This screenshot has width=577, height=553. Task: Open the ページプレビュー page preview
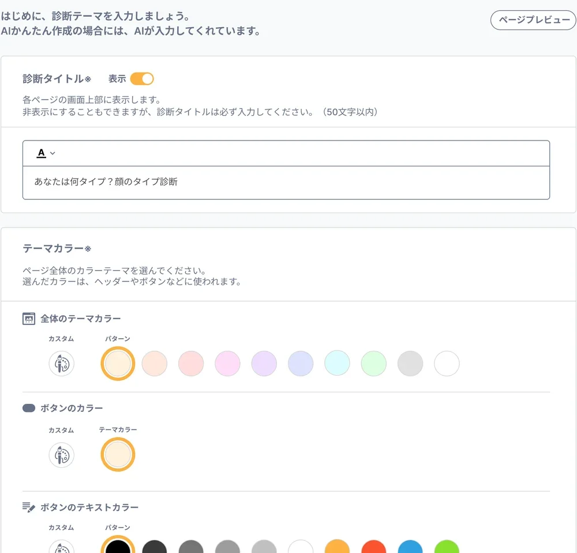[x=533, y=20]
